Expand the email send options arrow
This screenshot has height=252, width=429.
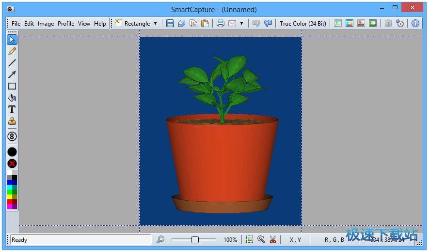pos(241,23)
